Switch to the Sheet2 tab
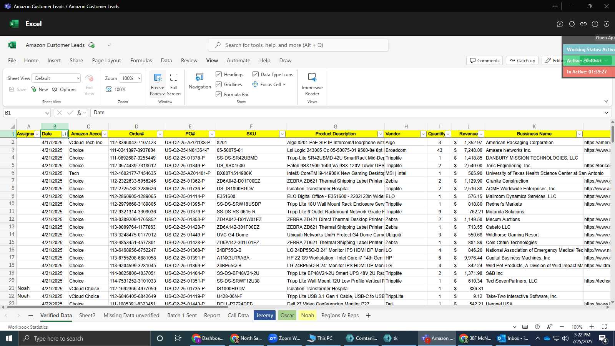615x346 pixels. click(x=87, y=315)
